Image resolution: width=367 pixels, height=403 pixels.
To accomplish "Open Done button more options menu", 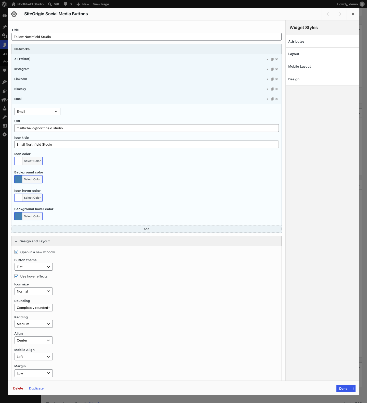I will (353, 388).
